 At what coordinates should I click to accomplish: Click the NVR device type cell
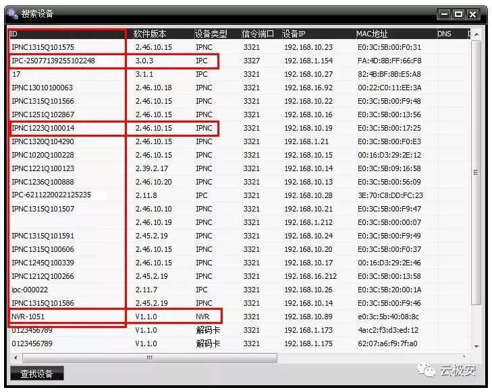coord(202,317)
